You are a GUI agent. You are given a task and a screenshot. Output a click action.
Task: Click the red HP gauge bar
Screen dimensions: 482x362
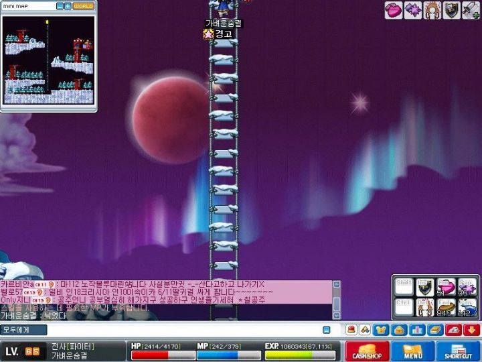(163, 355)
